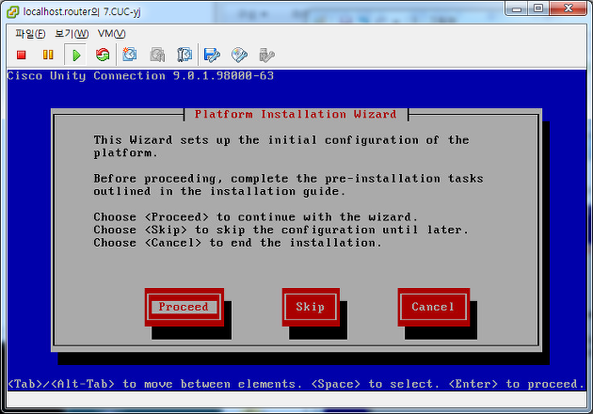Close the VM console window
Image resolution: width=593 pixels, height=414 pixels.
(568, 8)
